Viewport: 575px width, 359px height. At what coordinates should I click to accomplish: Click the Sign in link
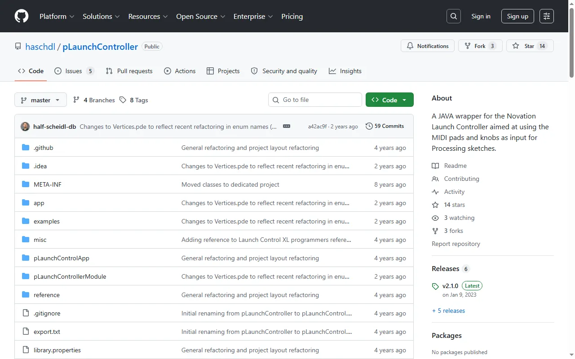point(481,16)
